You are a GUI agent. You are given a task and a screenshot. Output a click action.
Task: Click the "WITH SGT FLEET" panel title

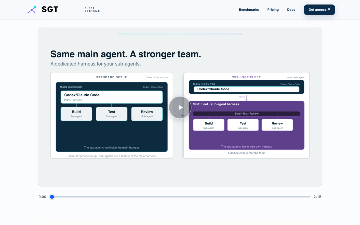pos(246,77)
